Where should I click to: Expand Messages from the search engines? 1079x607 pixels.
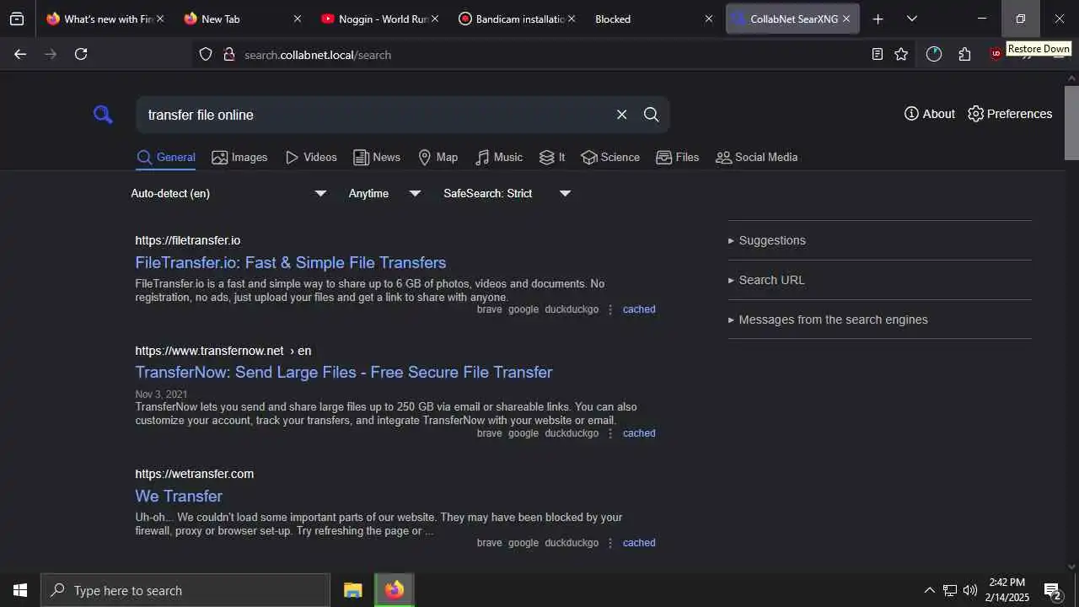[828, 320]
